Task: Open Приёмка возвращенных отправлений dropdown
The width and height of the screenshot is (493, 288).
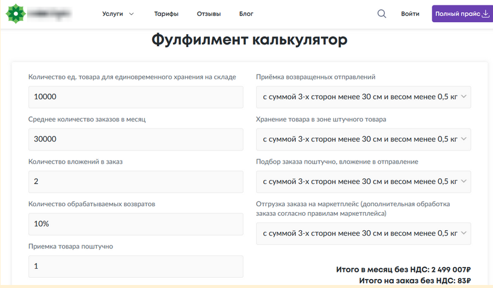Action: coord(363,97)
